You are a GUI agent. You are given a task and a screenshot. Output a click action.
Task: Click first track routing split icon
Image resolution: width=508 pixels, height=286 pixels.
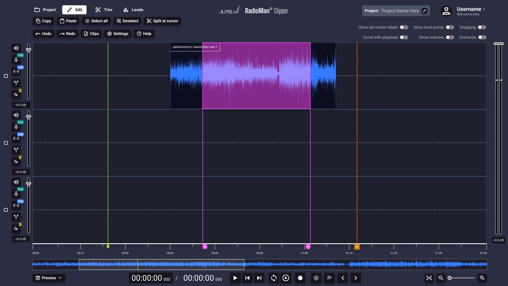click(x=16, y=83)
